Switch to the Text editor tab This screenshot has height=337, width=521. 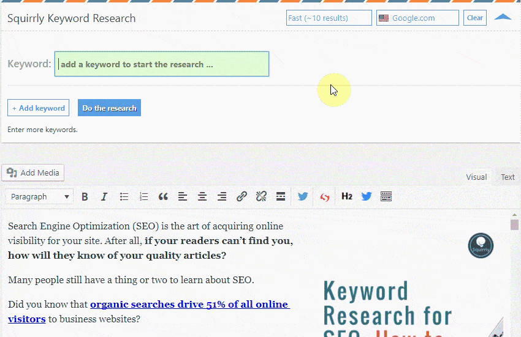pyautogui.click(x=508, y=177)
